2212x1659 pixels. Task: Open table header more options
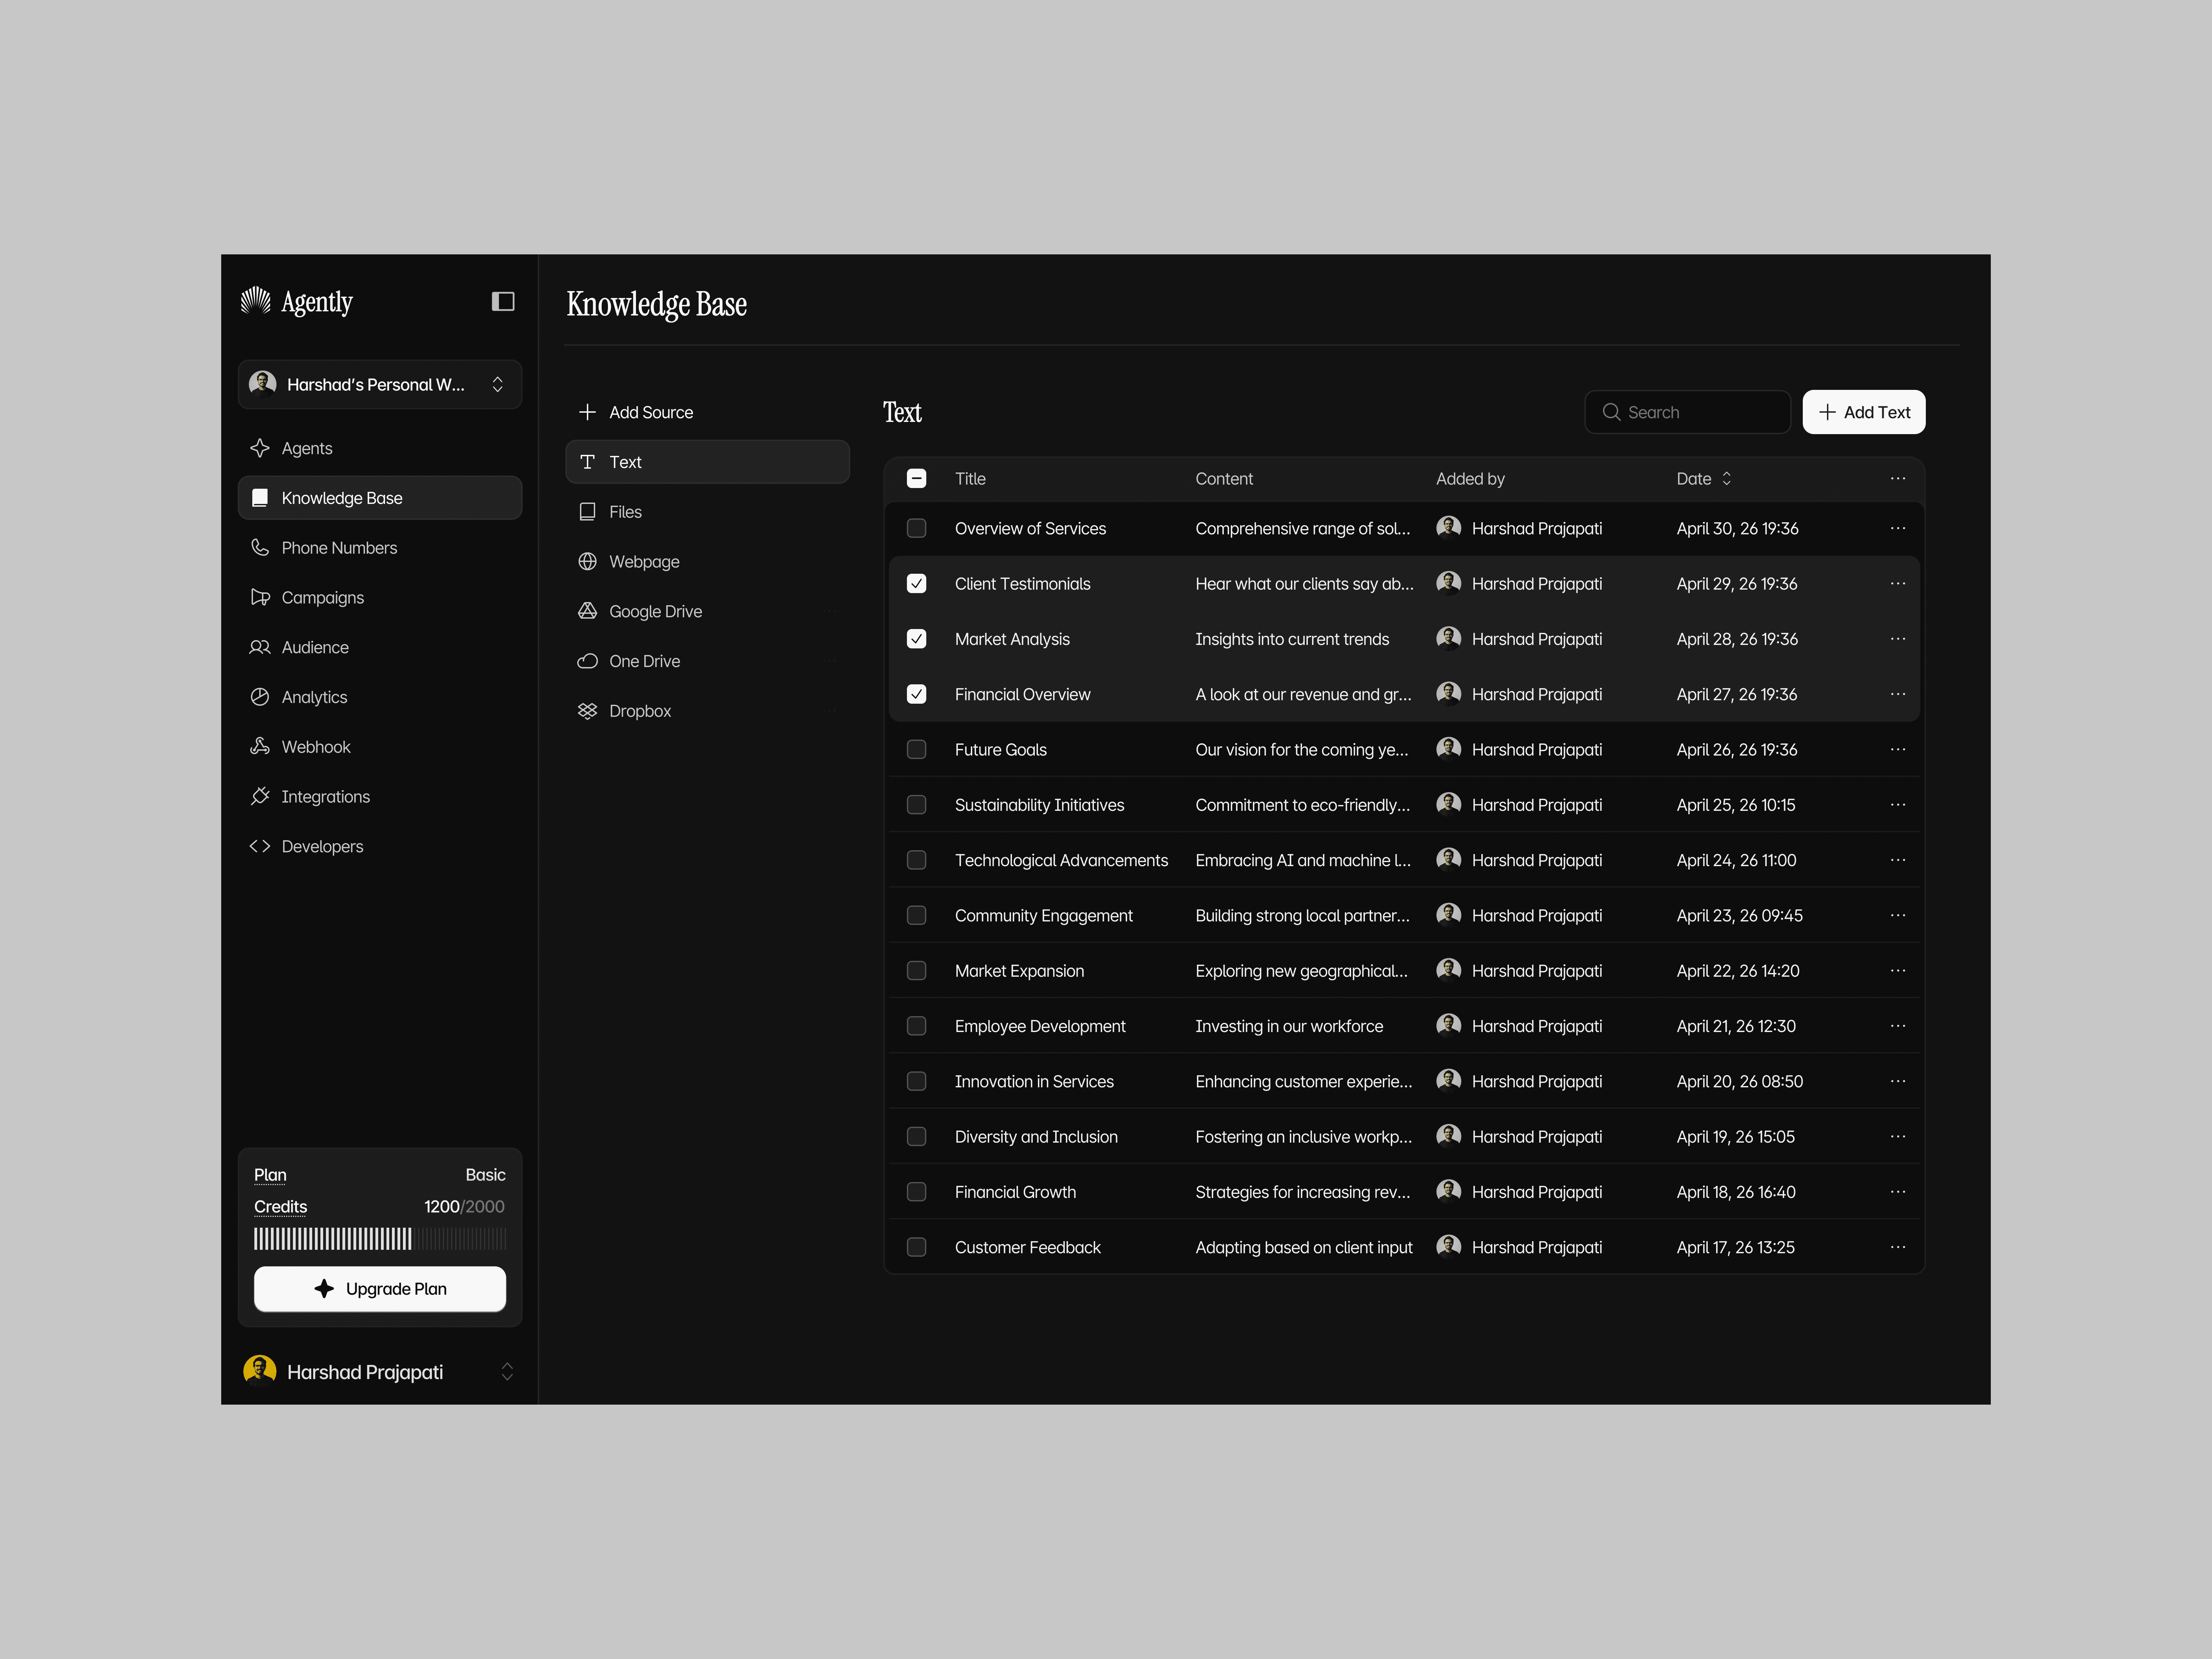(1898, 479)
